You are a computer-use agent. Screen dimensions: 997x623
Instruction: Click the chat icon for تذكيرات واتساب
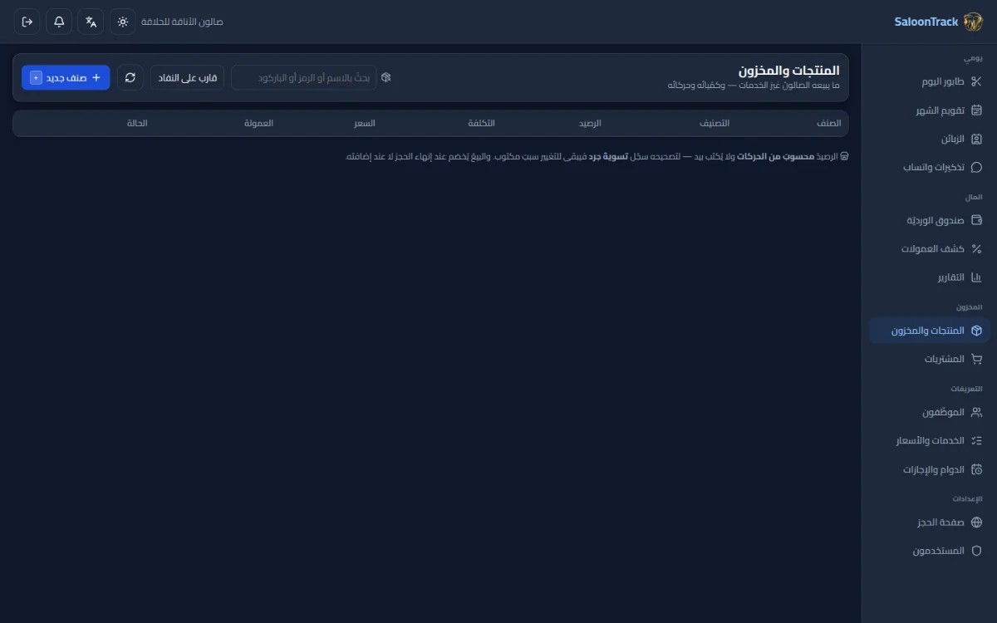(x=976, y=167)
